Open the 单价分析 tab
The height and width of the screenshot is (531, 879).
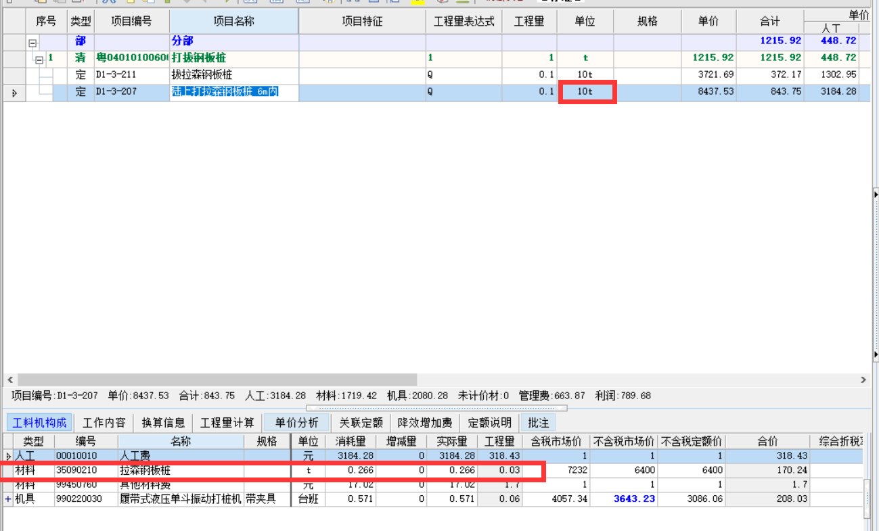point(296,423)
